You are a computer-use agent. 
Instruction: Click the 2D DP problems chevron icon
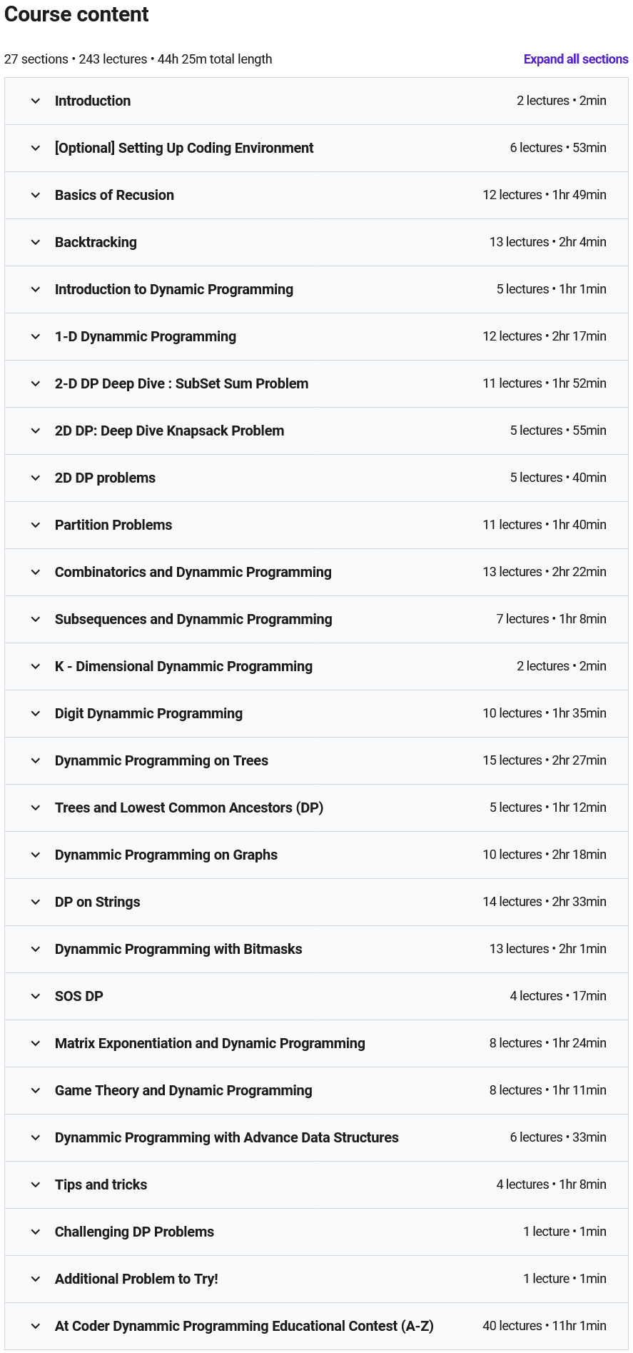pyautogui.click(x=36, y=478)
